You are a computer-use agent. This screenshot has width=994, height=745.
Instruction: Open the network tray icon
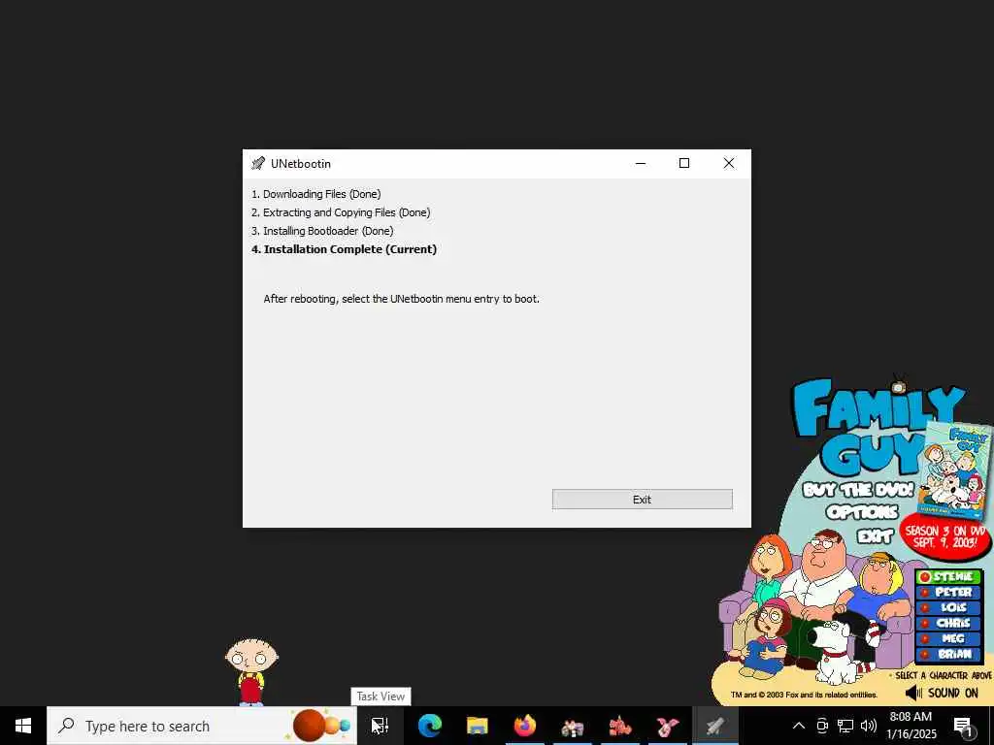845,726
